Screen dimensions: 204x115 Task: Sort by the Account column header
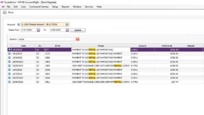click(142, 46)
